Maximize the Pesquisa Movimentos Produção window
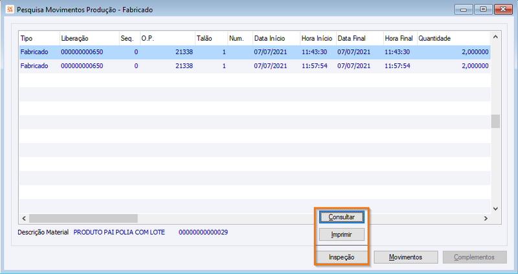 pyautogui.click(x=483, y=9)
